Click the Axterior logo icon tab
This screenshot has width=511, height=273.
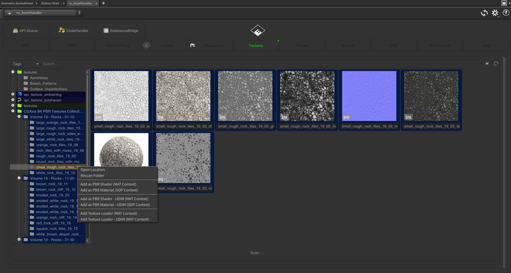click(147, 46)
